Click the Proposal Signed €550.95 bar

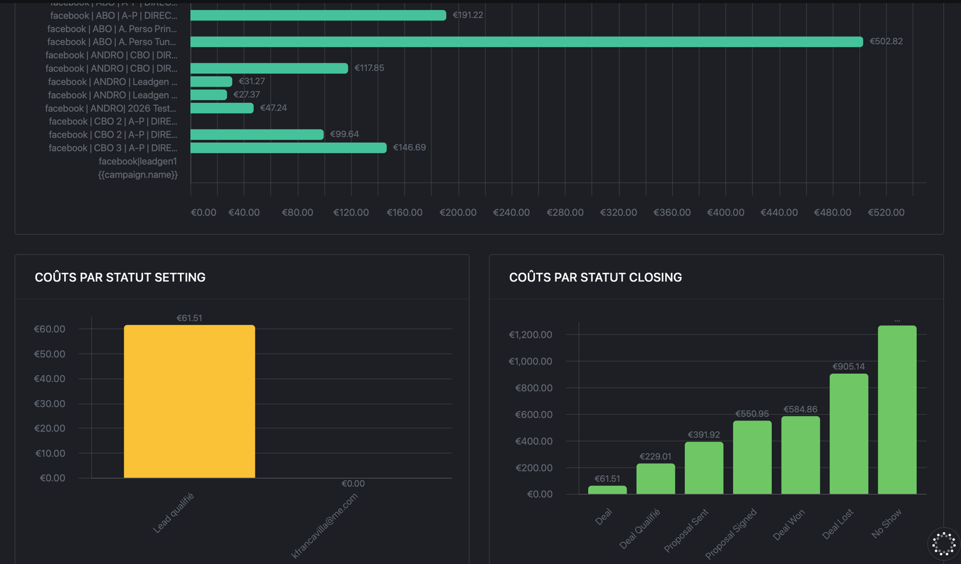pos(752,457)
